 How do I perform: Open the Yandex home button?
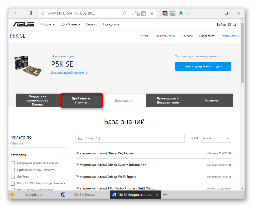tap(30, 13)
